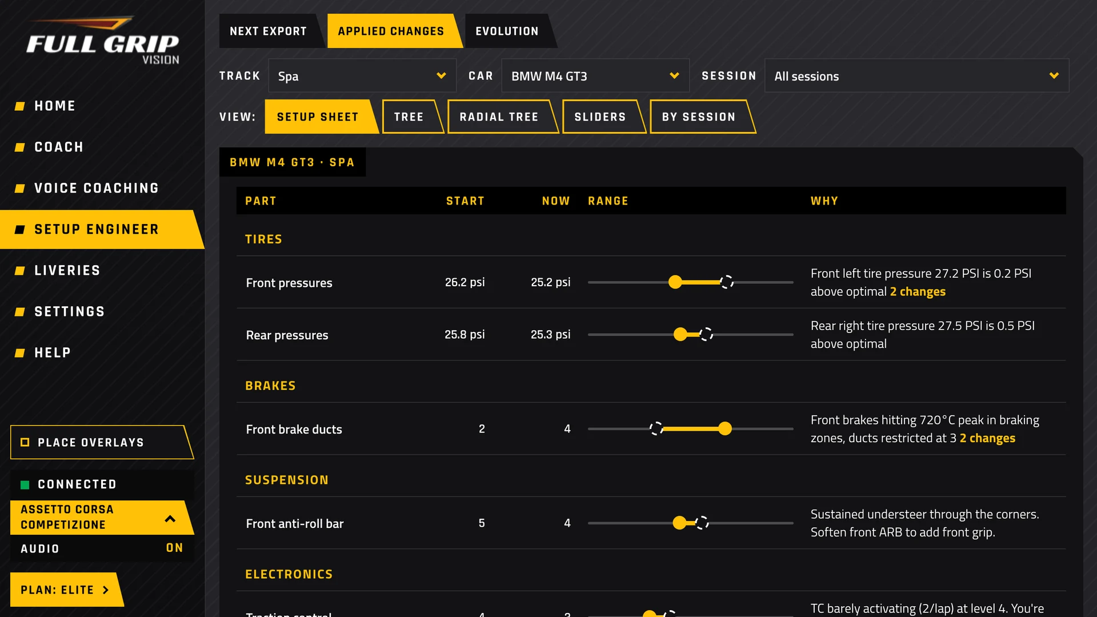Viewport: 1097px width, 617px height.
Task: Click the 25.3 psi Now value
Action: (550, 335)
